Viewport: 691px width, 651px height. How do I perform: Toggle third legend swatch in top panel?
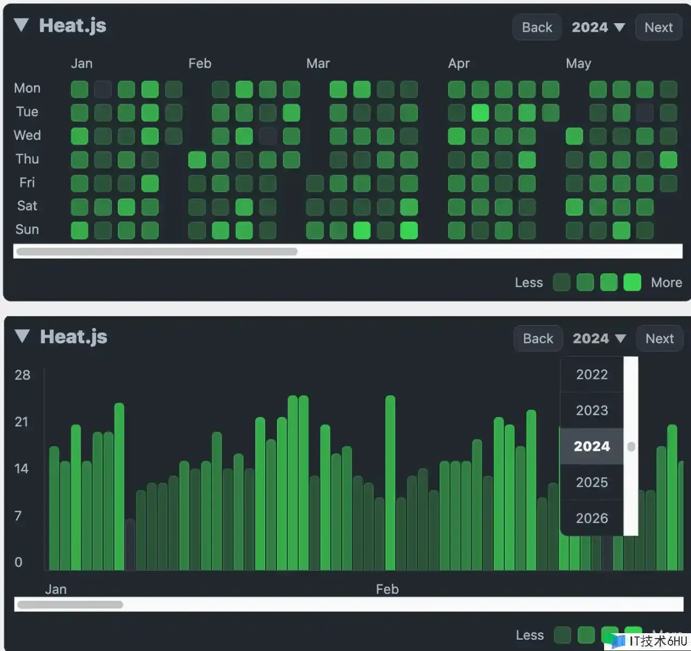click(x=609, y=282)
